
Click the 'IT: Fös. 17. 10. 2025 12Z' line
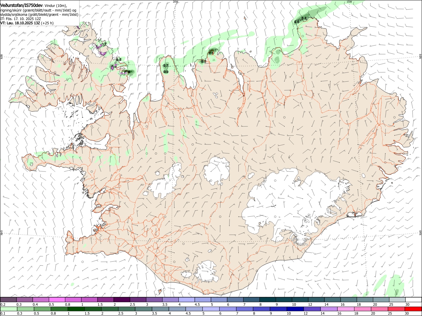point(21,19)
